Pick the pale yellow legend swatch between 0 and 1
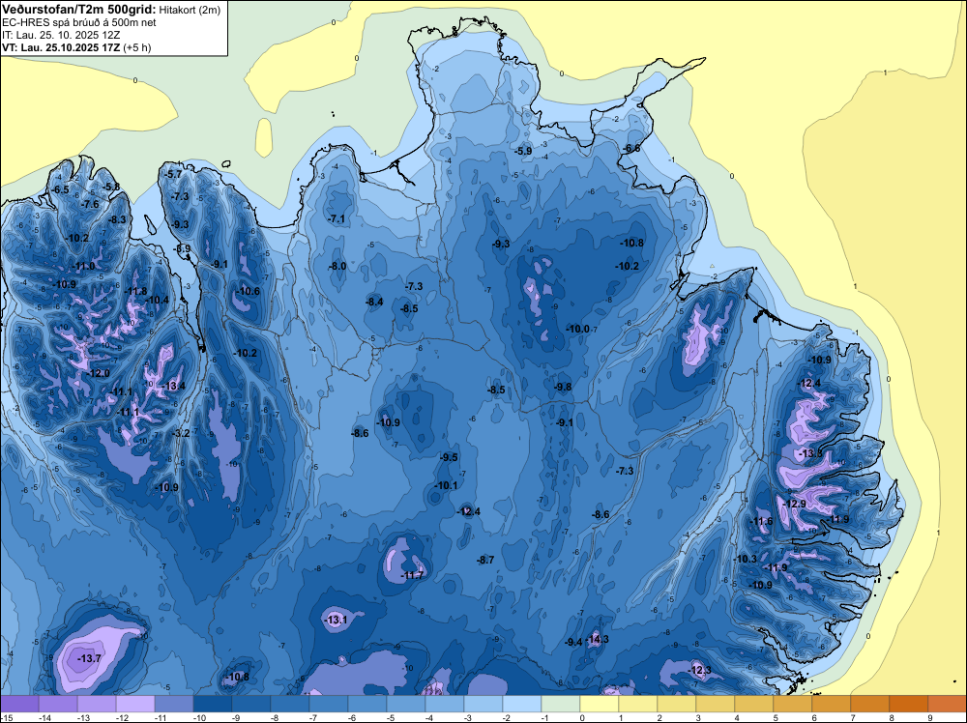Image resolution: width=967 pixels, height=723 pixels. 599,704
